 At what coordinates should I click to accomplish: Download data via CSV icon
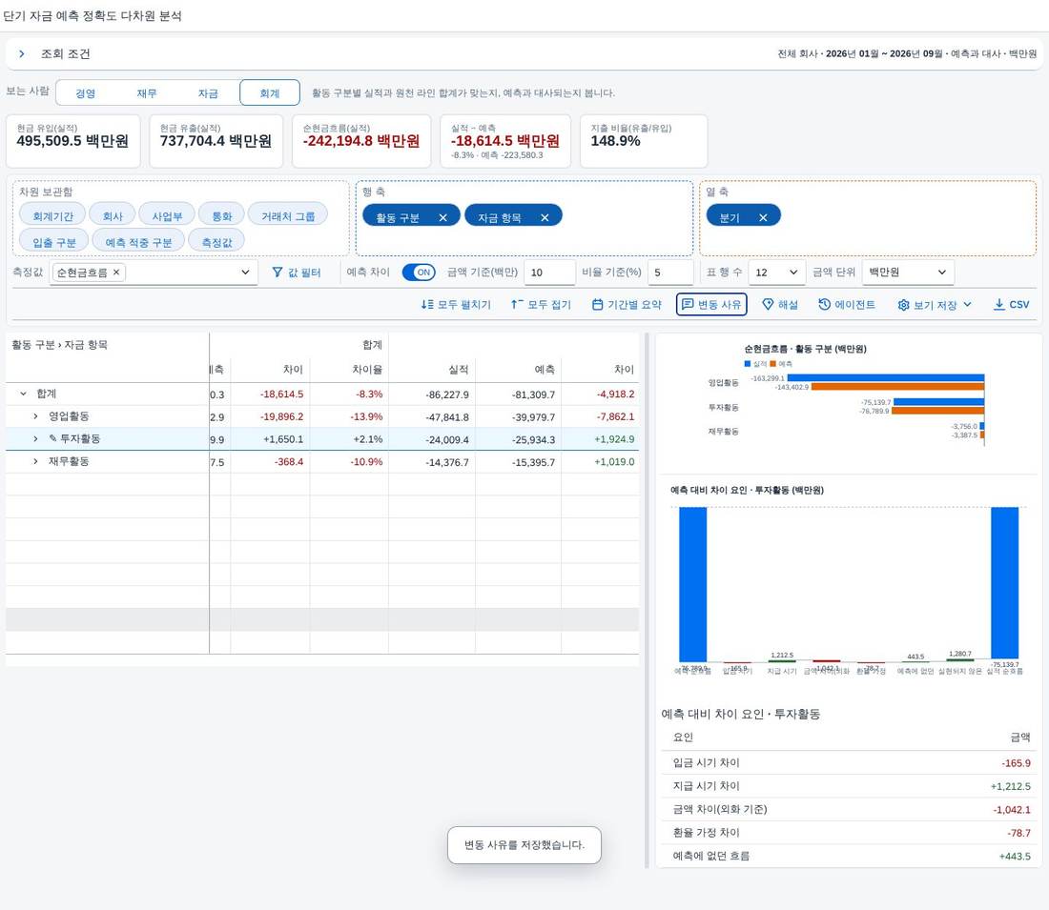tap(998, 304)
